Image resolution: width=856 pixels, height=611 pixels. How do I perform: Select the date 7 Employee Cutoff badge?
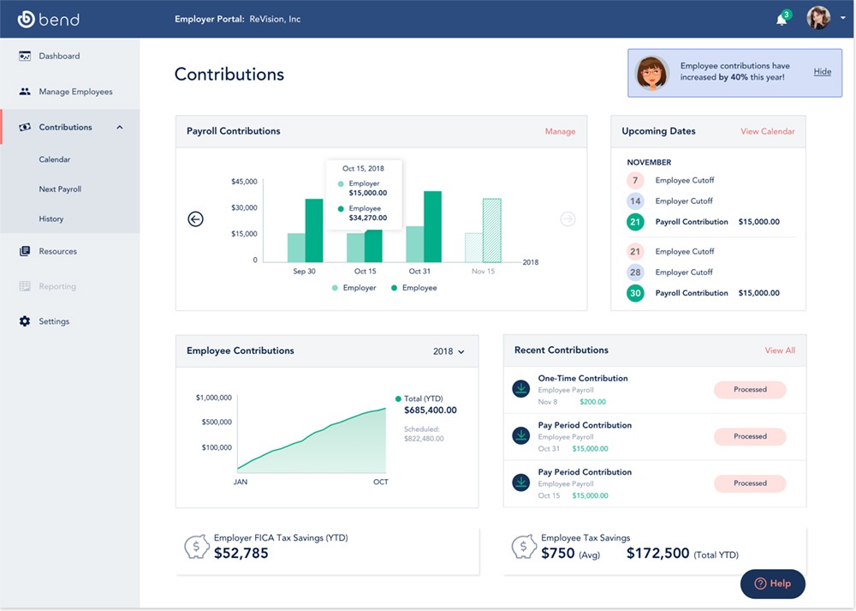pos(635,180)
